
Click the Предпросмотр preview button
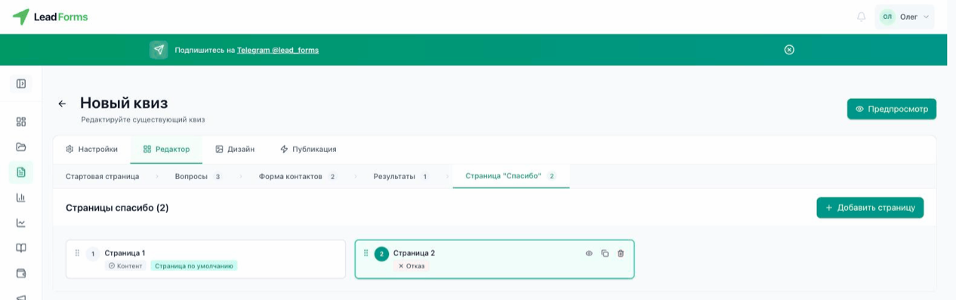point(892,109)
